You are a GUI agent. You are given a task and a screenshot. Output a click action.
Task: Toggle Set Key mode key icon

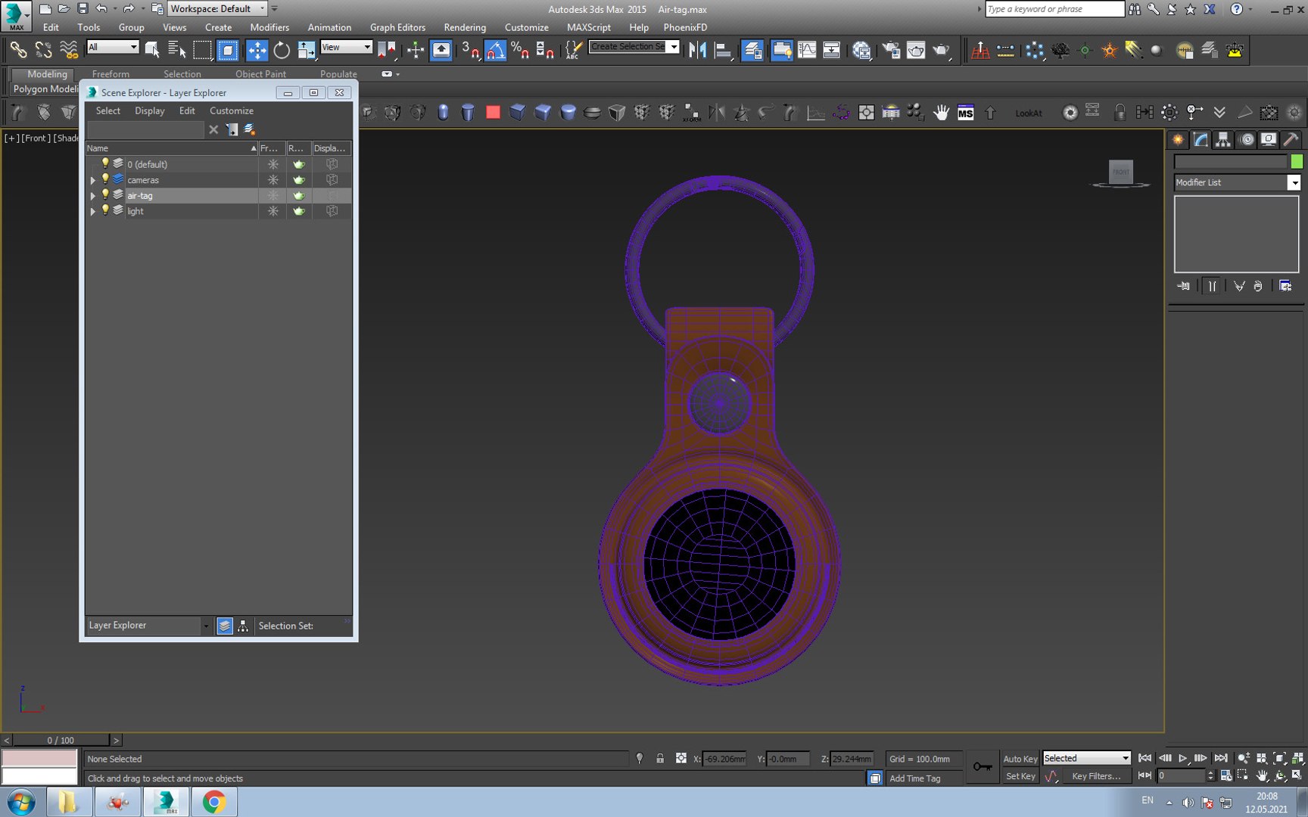click(x=983, y=767)
